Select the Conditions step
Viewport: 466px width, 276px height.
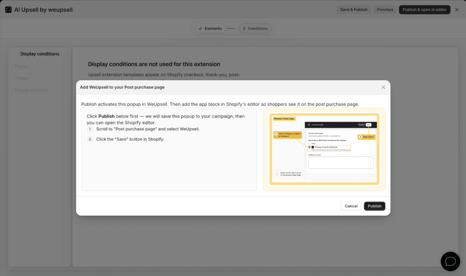pos(255,28)
